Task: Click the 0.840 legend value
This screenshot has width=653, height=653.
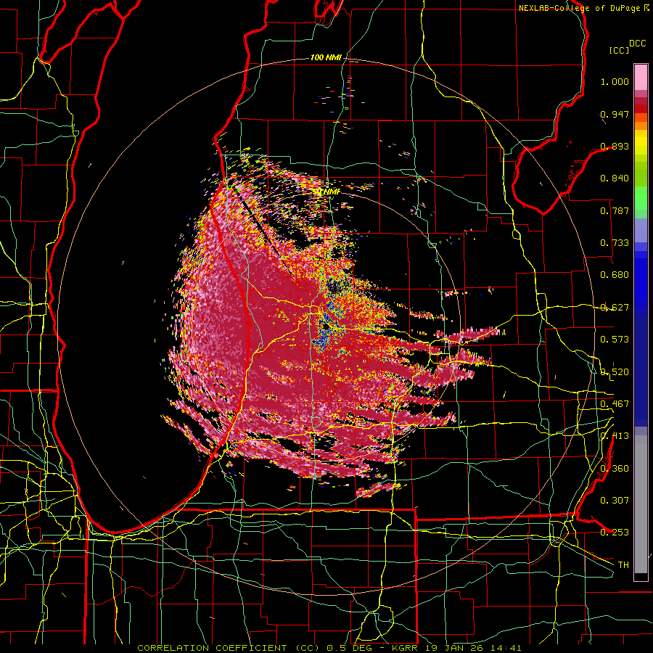Action: tap(615, 178)
